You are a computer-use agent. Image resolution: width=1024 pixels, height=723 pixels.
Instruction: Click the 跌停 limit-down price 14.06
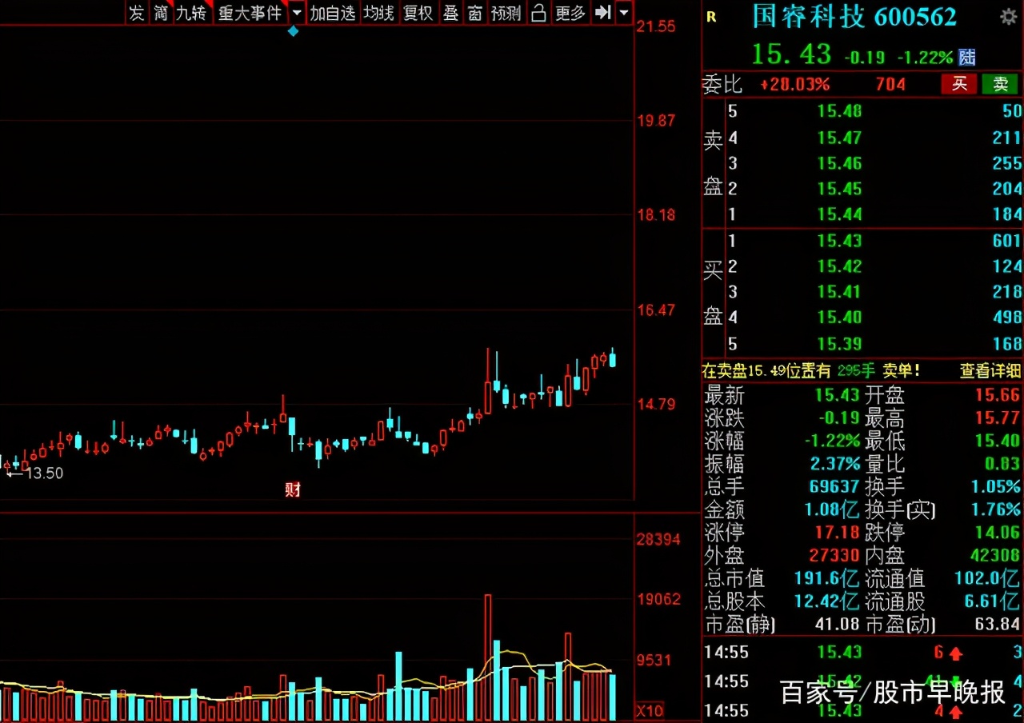tap(997, 532)
